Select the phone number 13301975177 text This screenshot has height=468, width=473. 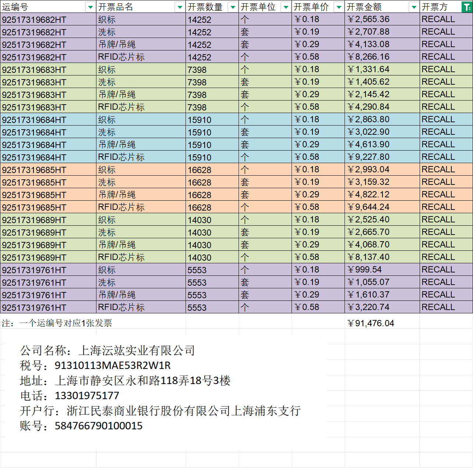click(x=87, y=395)
